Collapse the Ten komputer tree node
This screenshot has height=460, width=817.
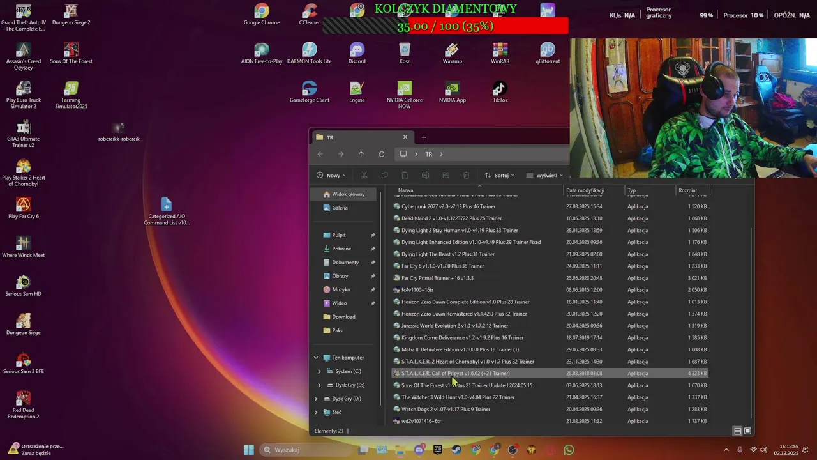(316, 358)
